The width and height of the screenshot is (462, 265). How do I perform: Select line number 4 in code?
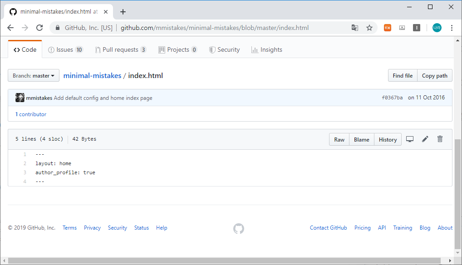click(25, 182)
